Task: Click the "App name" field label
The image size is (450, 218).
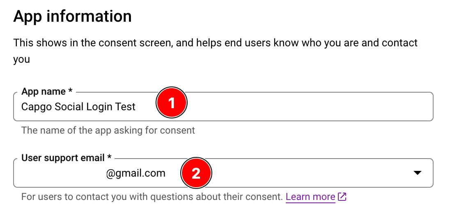Action: [44, 91]
